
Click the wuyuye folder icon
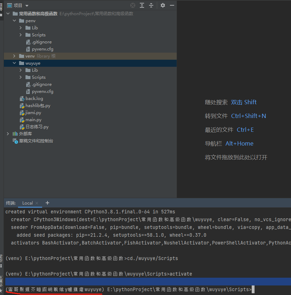pyautogui.click(x=22, y=63)
